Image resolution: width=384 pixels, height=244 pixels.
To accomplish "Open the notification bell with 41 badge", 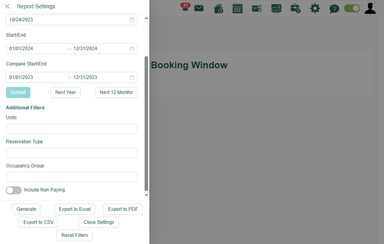I will point(185,7).
